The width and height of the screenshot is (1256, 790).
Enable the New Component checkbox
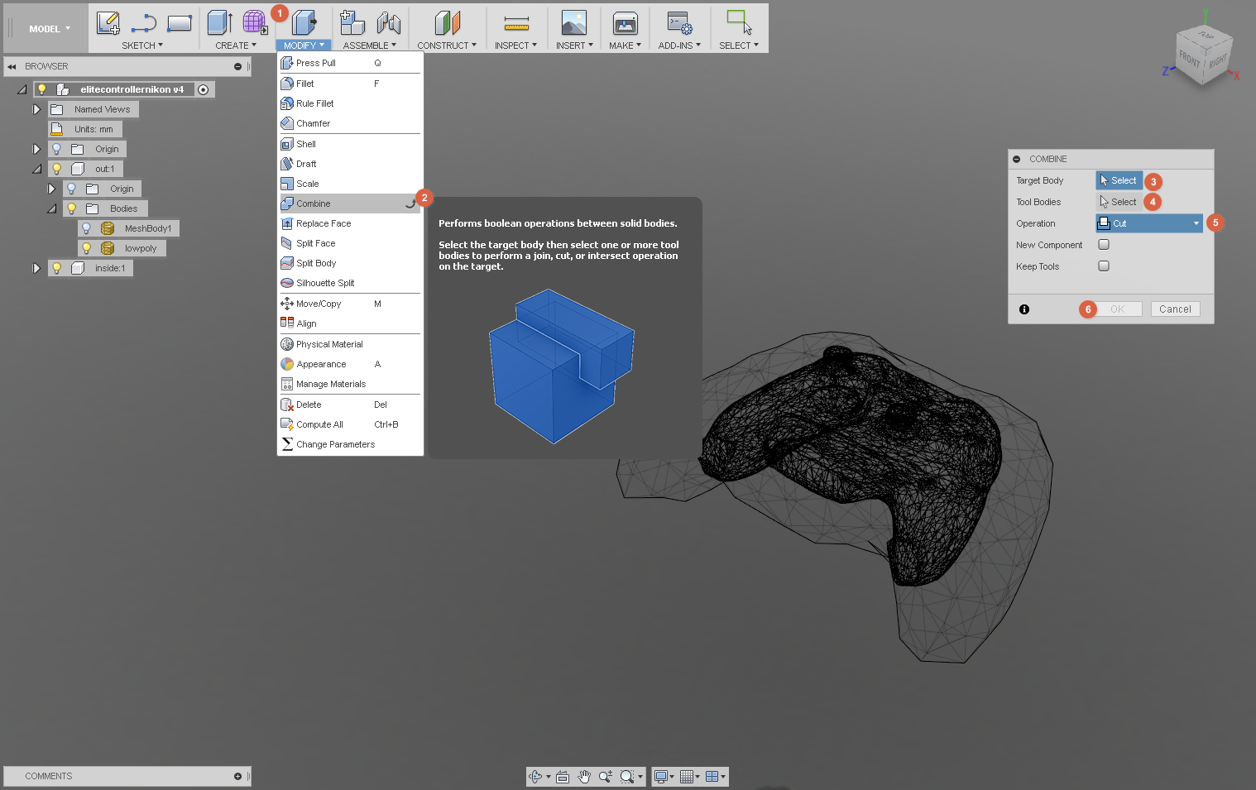1104,245
